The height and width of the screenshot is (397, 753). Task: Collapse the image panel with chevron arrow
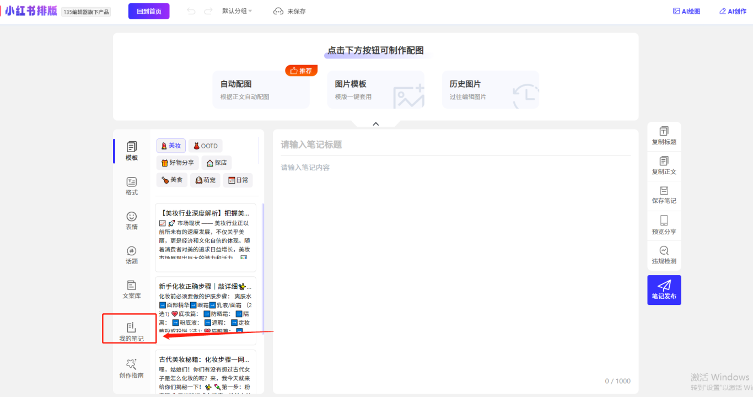click(x=376, y=124)
